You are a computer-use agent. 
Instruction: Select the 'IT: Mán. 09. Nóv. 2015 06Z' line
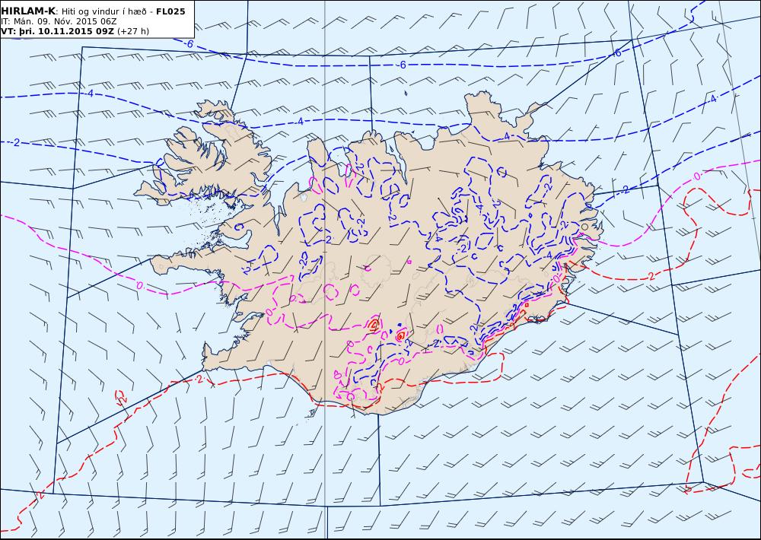59,21
